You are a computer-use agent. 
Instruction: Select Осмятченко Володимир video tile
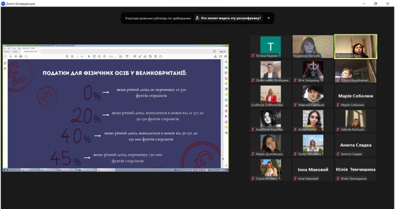click(x=271, y=71)
